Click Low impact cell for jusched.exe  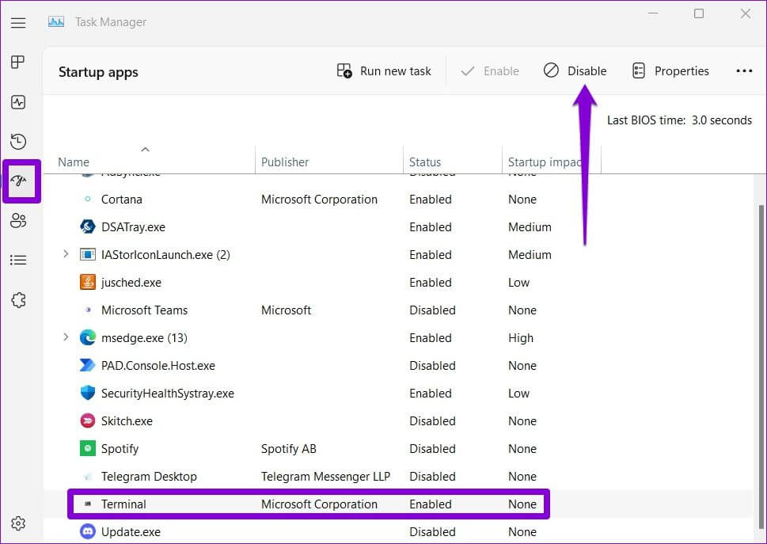[518, 282]
